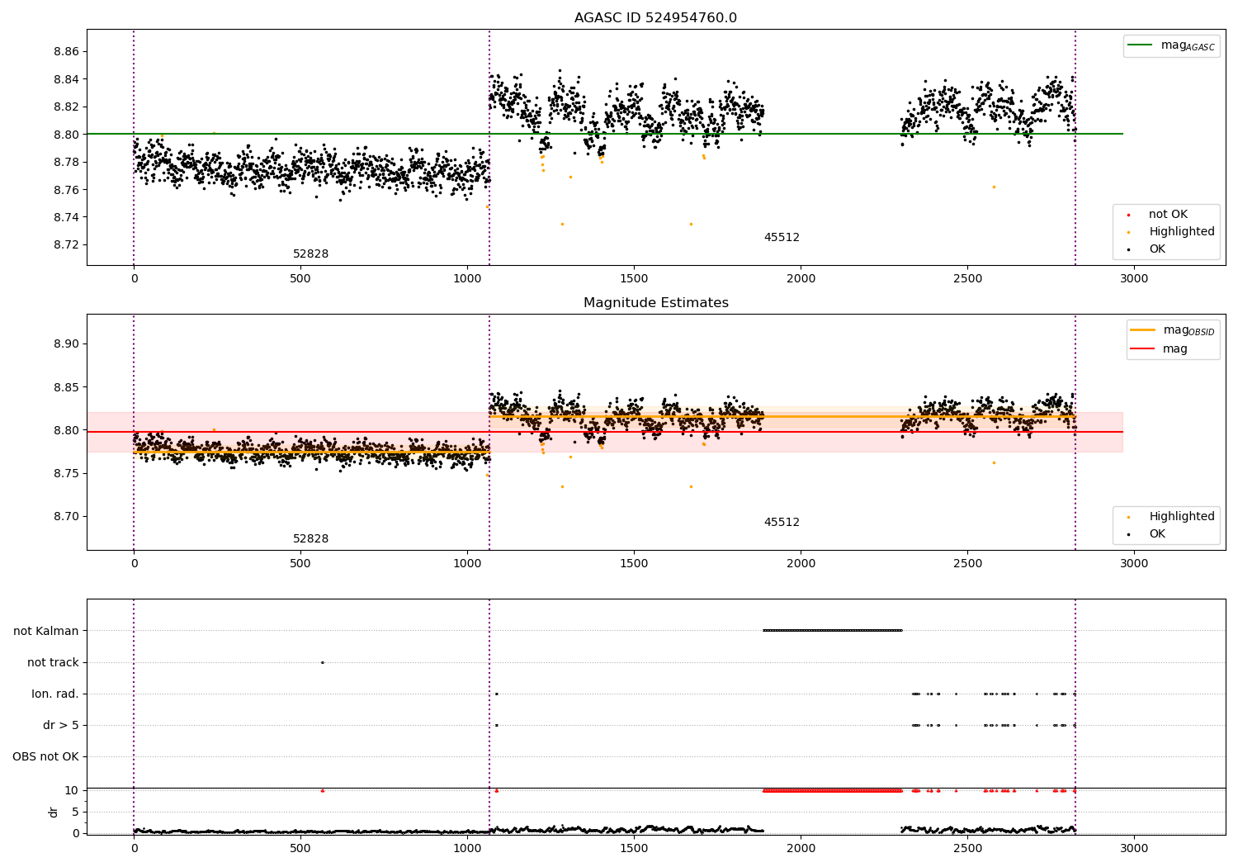Viewport: 1238px width, 867px height.
Task: Click the lone 'not track' data point
Action: (x=322, y=662)
